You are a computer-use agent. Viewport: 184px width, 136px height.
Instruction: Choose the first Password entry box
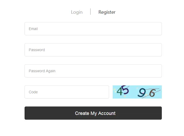point(93,50)
